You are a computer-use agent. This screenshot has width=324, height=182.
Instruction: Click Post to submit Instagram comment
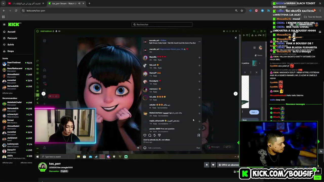[x=198, y=148]
